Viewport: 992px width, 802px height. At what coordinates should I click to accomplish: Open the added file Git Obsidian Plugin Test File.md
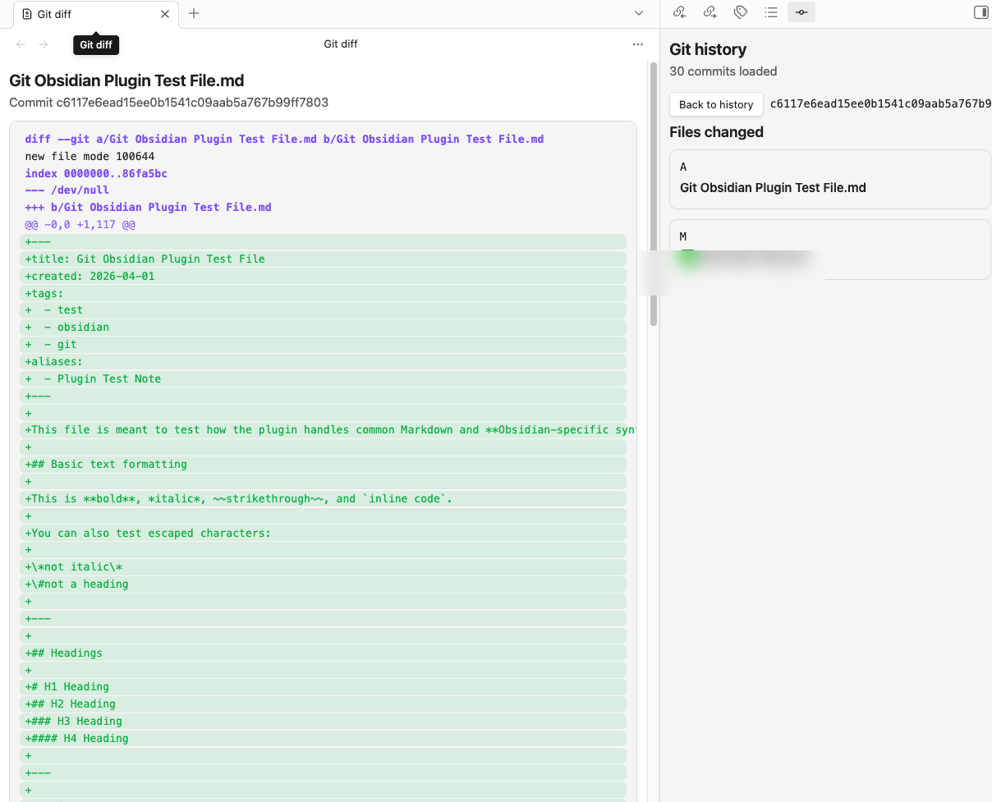click(x=830, y=179)
